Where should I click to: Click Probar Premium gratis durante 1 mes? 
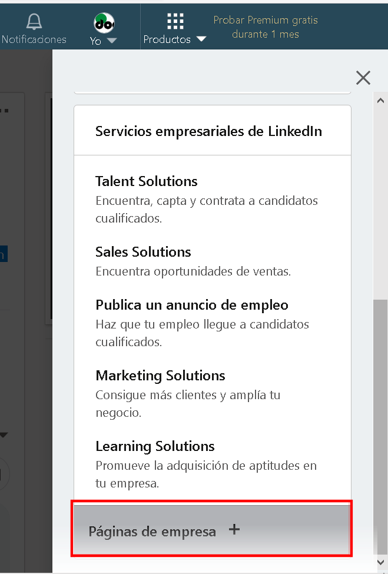[266, 27]
